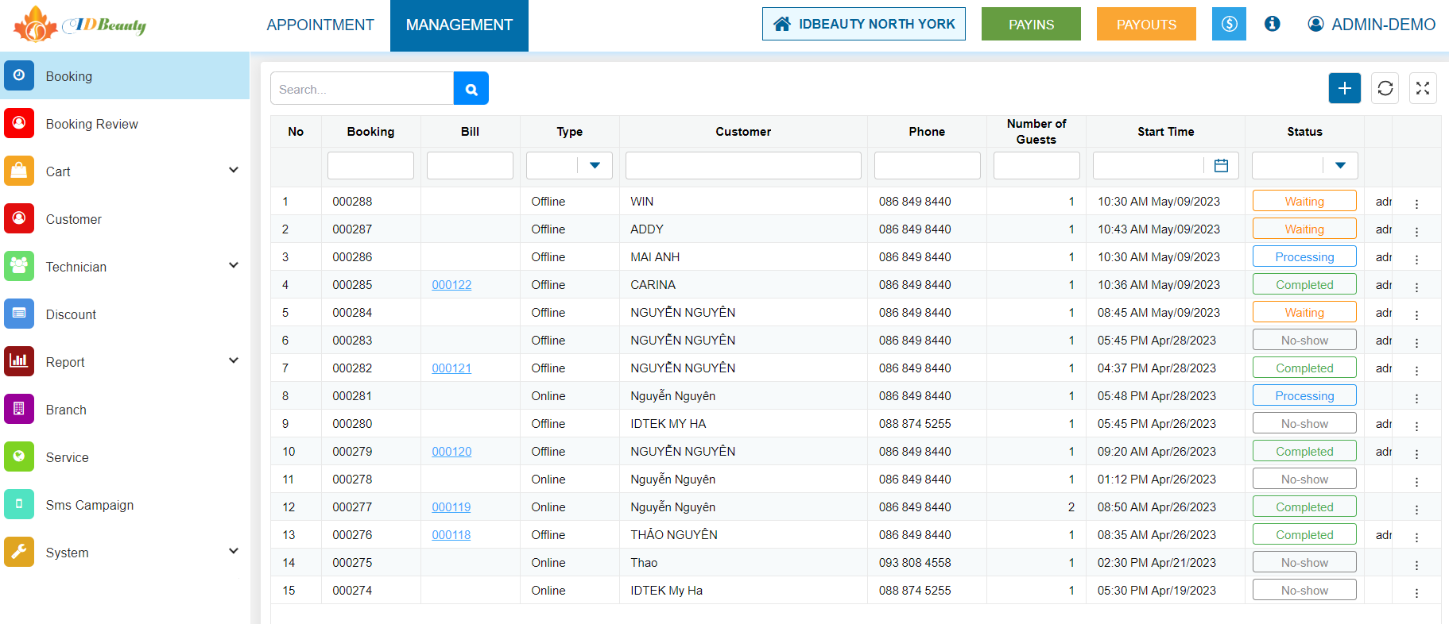Click the Customer column filter field
1449x624 pixels.
point(743,165)
